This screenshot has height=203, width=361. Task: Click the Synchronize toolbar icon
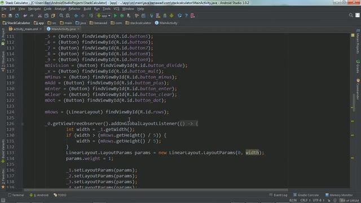(17, 16)
